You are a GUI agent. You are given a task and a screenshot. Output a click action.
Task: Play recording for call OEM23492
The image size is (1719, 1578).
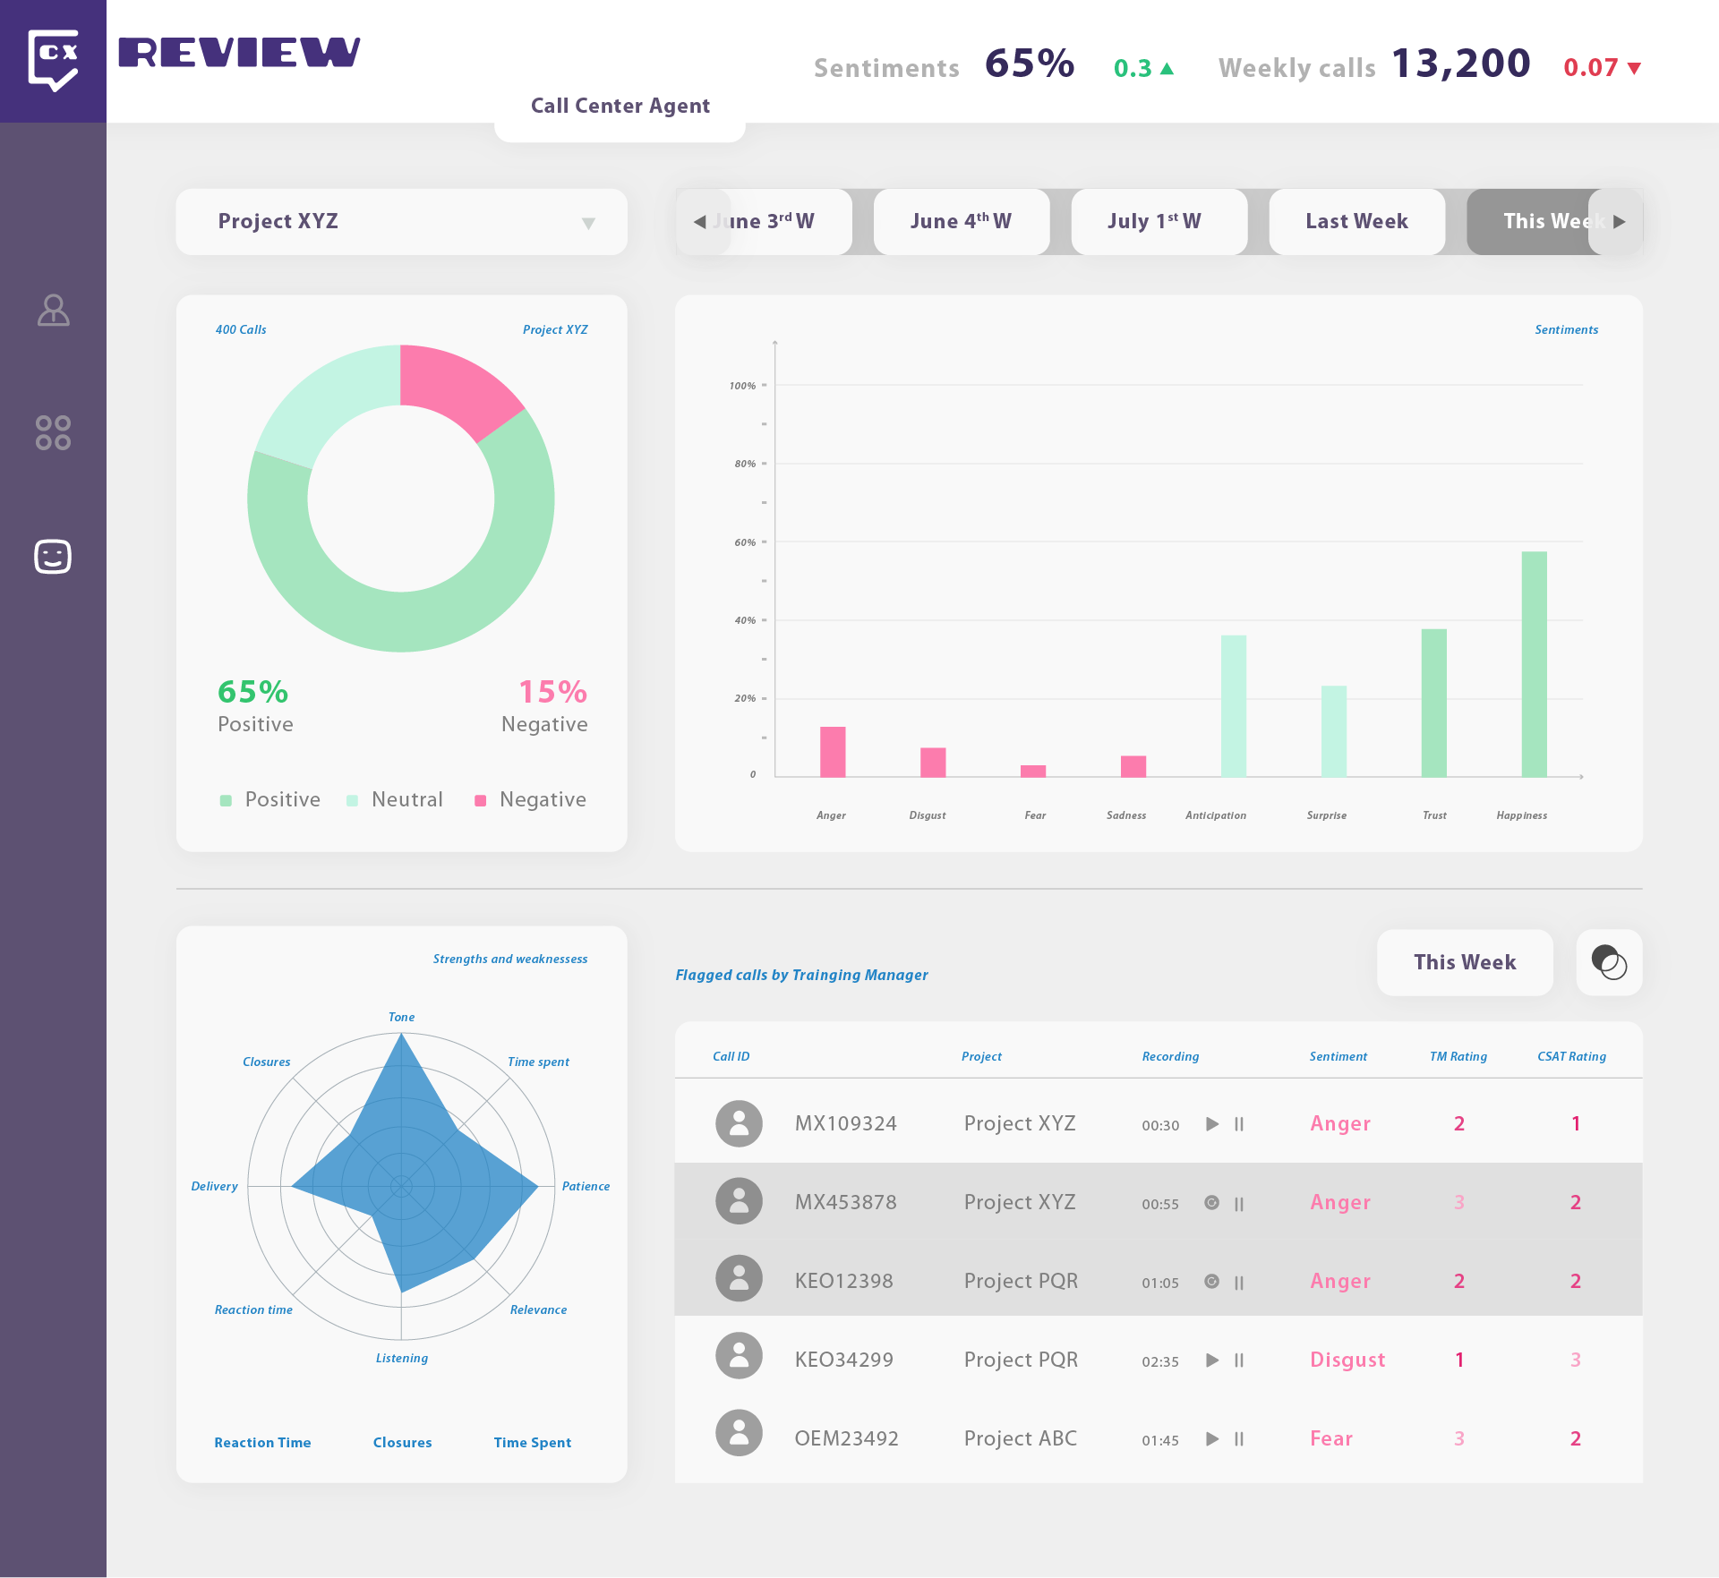[x=1212, y=1438]
